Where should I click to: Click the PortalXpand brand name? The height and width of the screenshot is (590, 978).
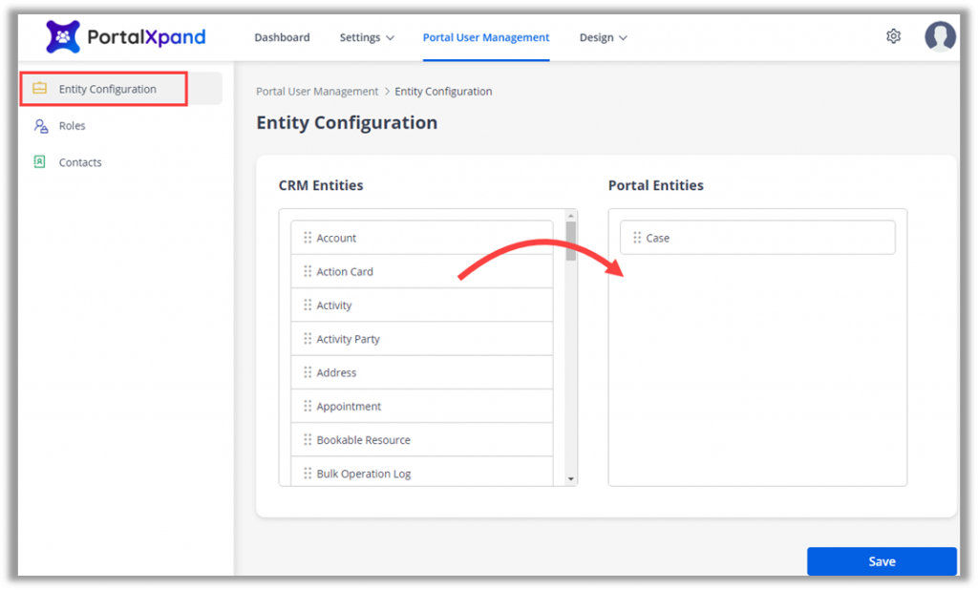[146, 37]
